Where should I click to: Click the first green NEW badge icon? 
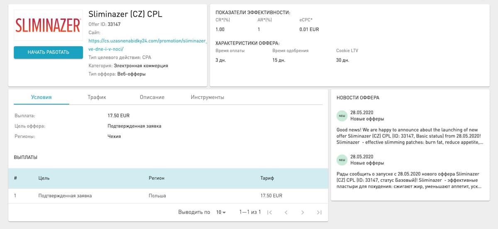click(342, 116)
